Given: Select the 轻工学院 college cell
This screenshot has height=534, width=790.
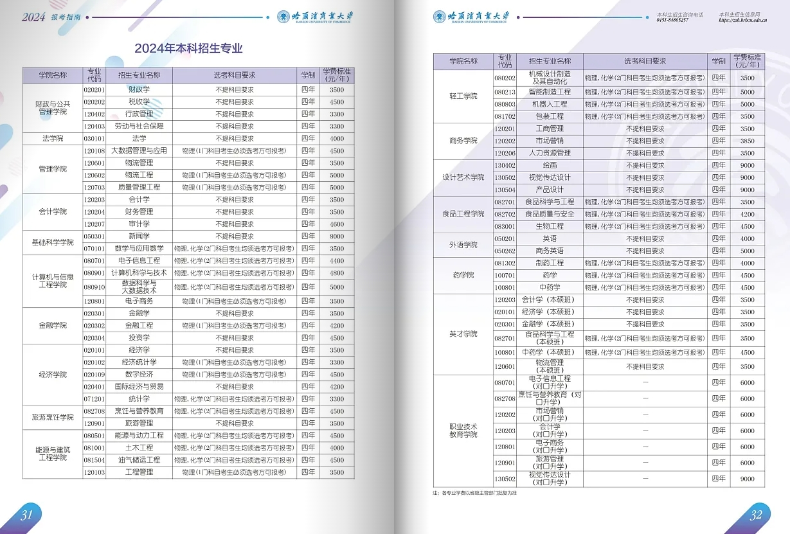Looking at the screenshot, I should (463, 96).
